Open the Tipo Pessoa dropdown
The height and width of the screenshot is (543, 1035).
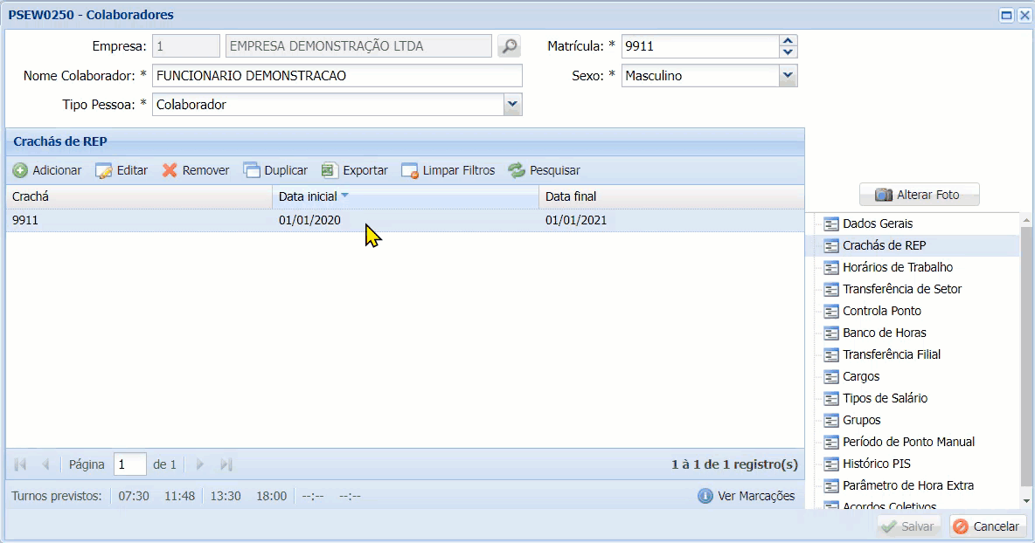point(513,105)
